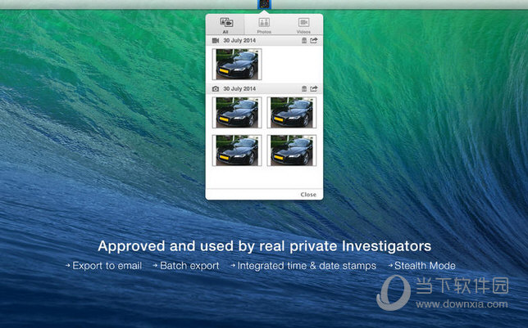Click the app's menu bar icon

pos(264,4)
